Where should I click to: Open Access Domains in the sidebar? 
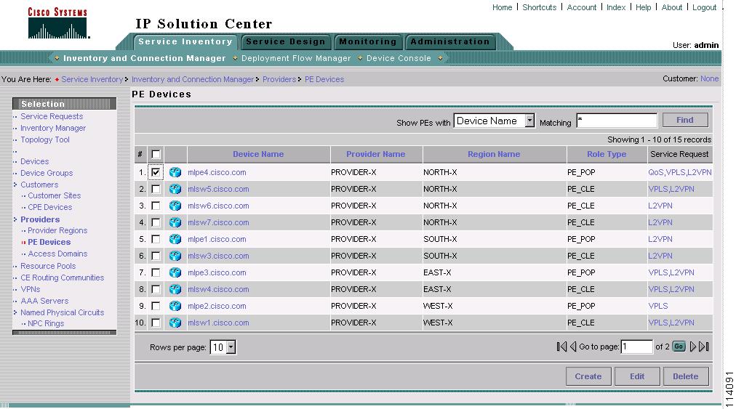57,254
